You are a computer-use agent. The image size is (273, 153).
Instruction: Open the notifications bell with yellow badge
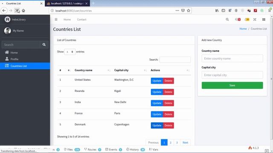click(247, 20)
